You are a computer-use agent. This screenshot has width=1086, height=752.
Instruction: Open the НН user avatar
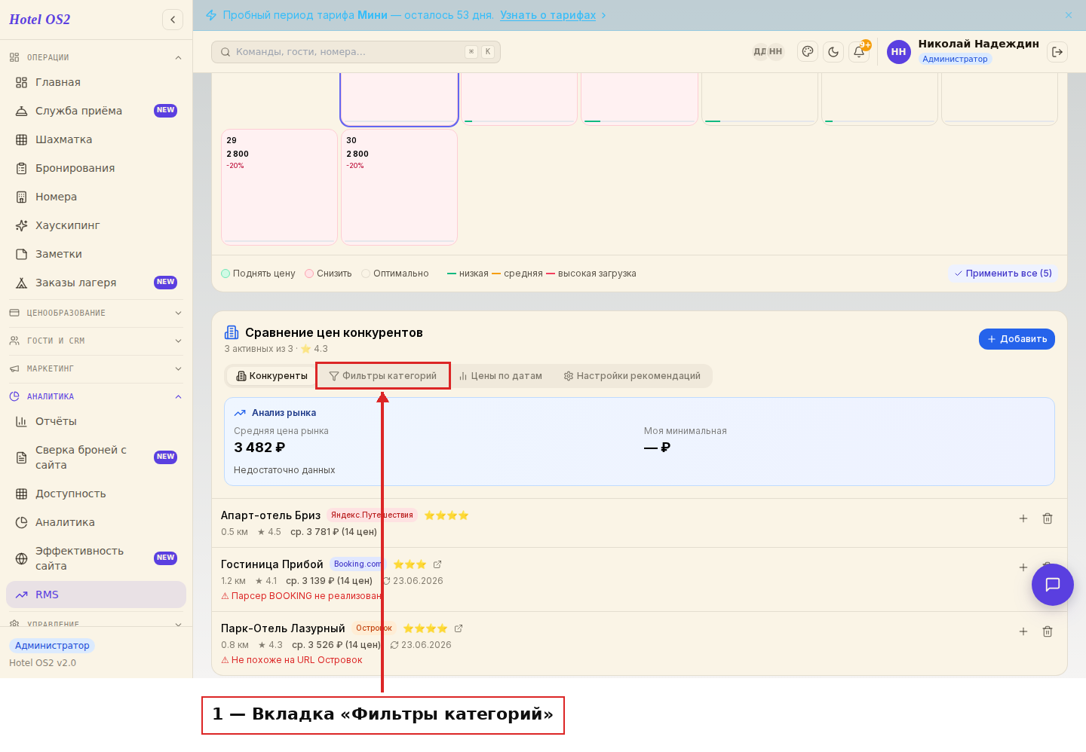pos(898,52)
